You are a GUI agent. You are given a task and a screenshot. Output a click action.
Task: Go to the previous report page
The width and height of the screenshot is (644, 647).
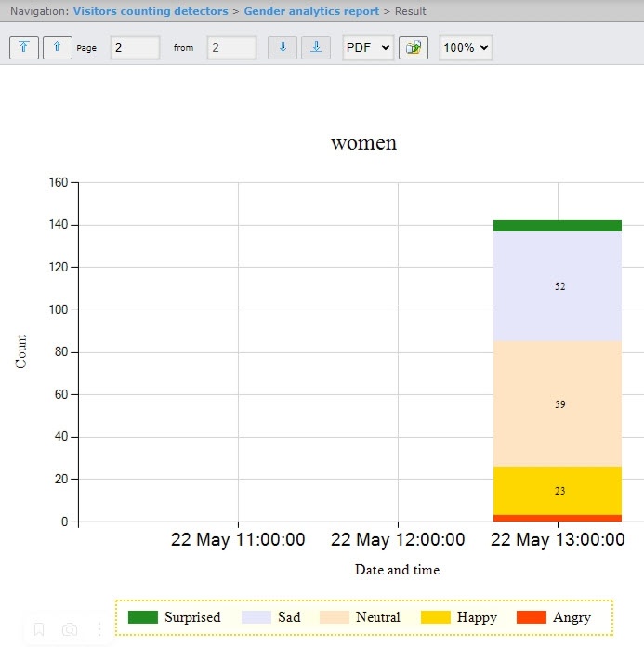[57, 47]
